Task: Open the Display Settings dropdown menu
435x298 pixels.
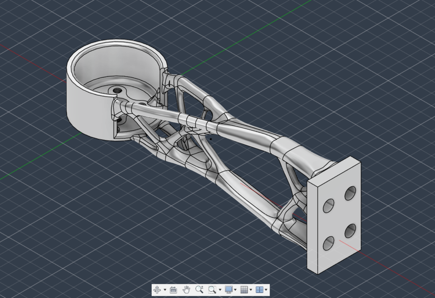Action: (x=235, y=289)
